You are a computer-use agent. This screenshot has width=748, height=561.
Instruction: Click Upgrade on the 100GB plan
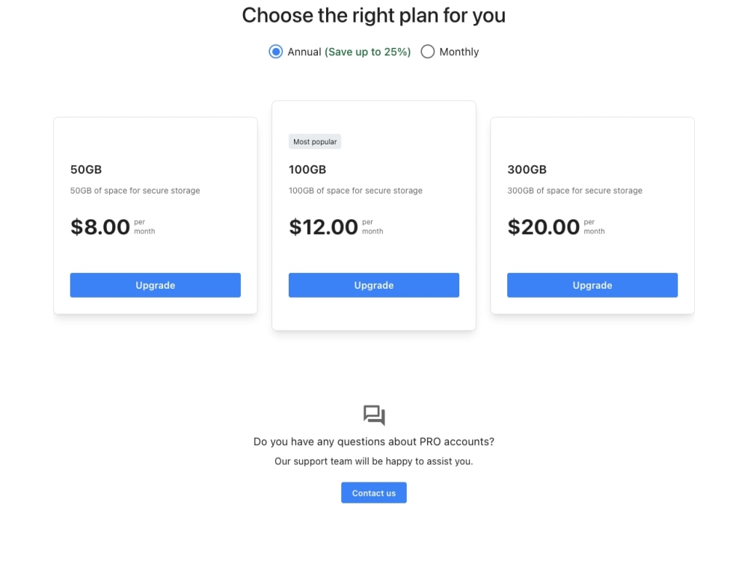373,285
